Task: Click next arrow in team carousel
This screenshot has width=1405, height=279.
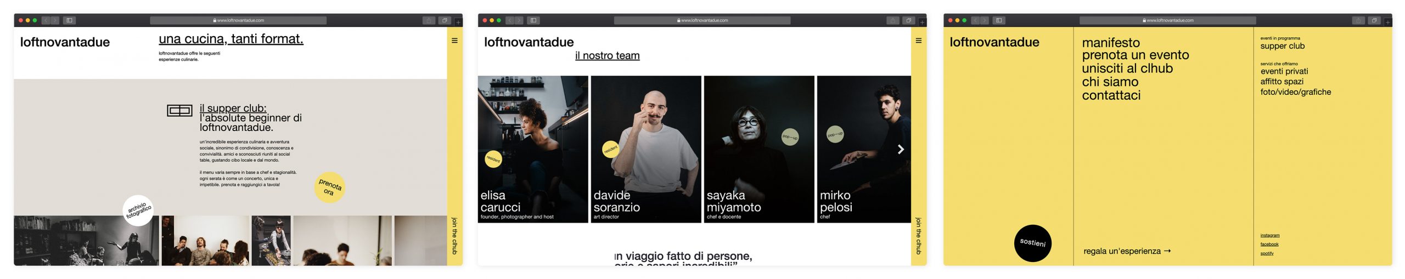Action: 900,149
